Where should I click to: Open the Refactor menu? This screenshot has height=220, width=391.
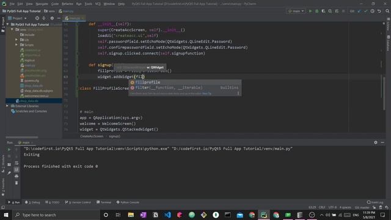(67, 4)
